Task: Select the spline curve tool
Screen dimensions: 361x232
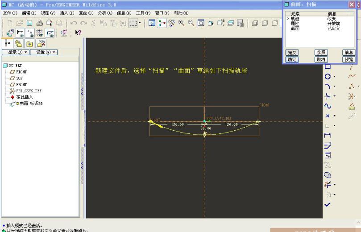Action: (x=328, y=106)
